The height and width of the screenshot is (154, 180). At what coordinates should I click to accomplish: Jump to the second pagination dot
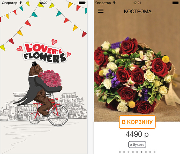pos(124,152)
